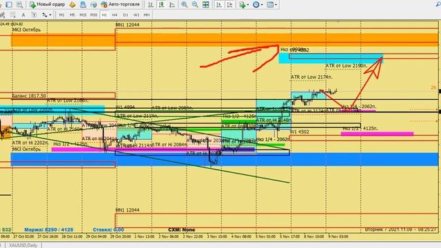Viewport: 441px width, 248px height.
Task: Zoom out of the chart
Action: tap(195, 5)
